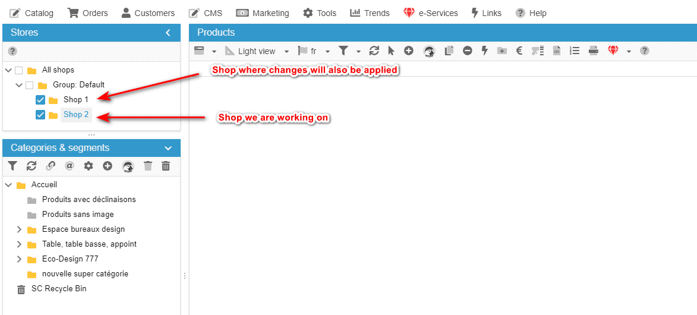697x315 pixels.
Task: Click the pricing gun icon in Products toolbar
Action: click(538, 51)
